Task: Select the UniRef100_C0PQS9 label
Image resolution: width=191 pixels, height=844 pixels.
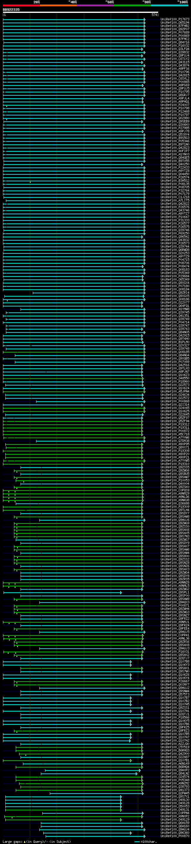Action: (x=175, y=490)
